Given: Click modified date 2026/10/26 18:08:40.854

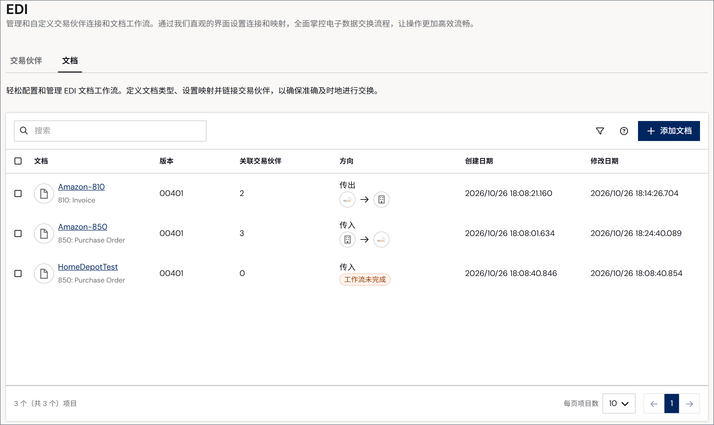Looking at the screenshot, I should point(636,273).
